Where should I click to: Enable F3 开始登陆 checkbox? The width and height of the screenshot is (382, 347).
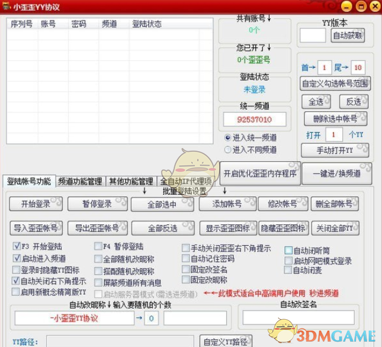pos(17,246)
